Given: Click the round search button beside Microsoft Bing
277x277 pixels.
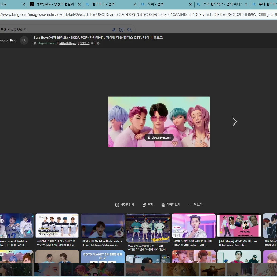Looking at the screenshot, I should [24, 40].
